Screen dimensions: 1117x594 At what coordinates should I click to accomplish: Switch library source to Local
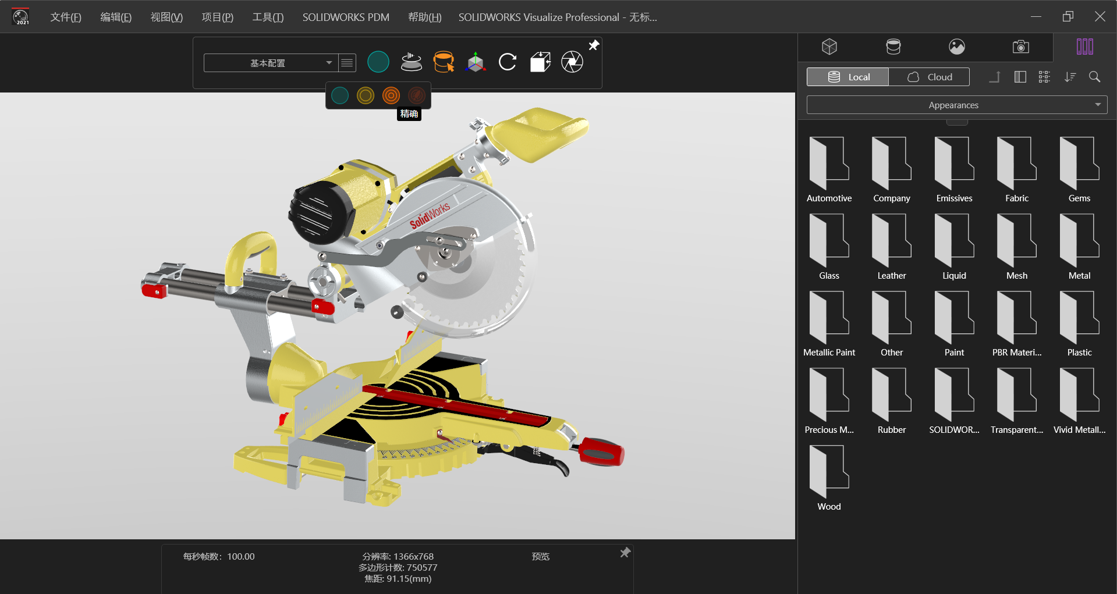click(848, 77)
